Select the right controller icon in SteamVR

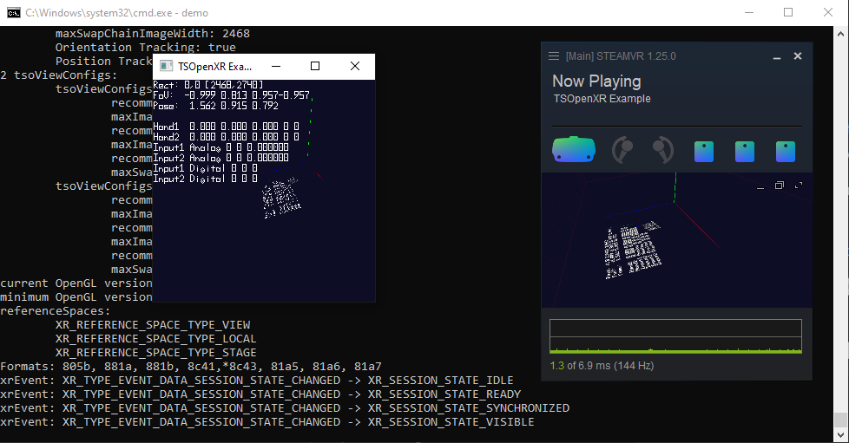point(663,150)
